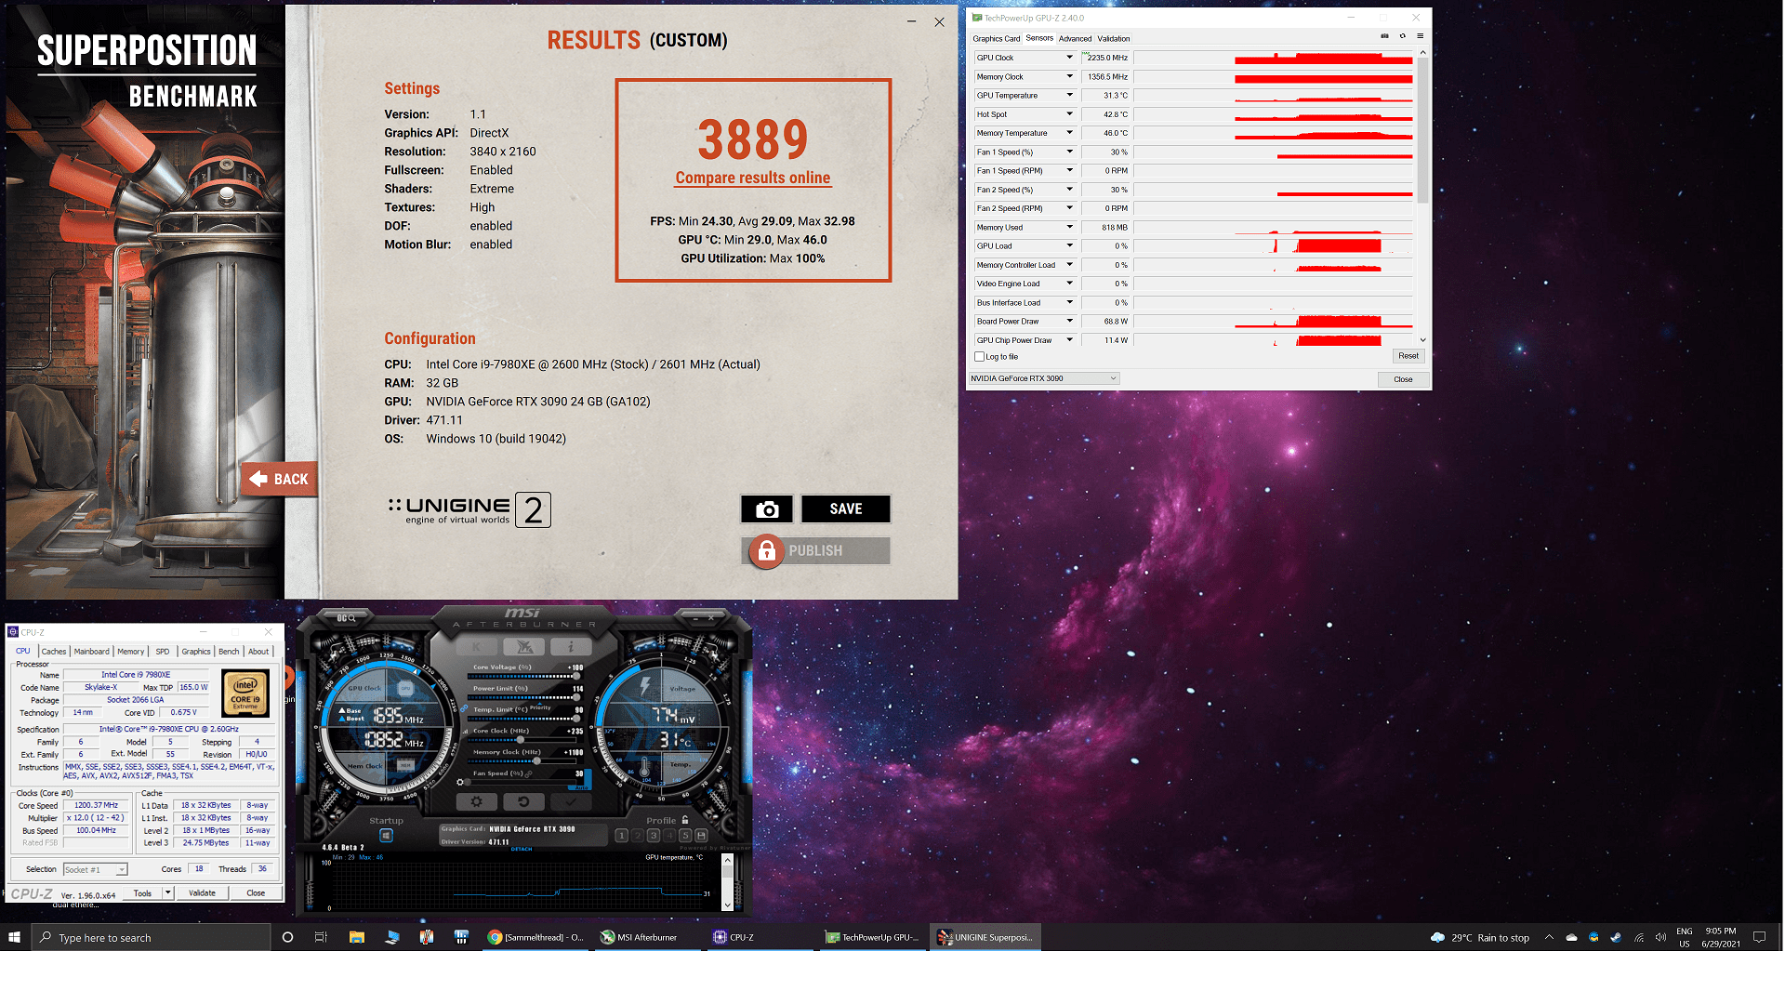The height and width of the screenshot is (1004, 1785).
Task: Open CPU-Z Socket #1 selection dropdown
Action: point(95,870)
